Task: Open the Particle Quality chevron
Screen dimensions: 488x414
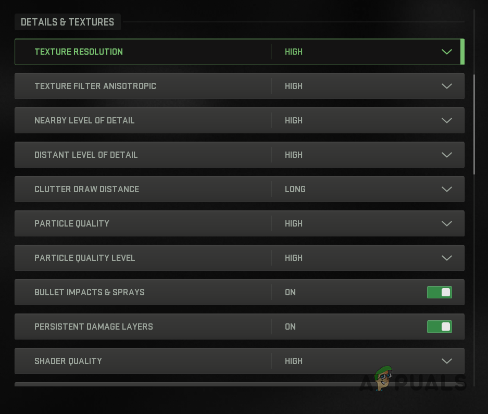Action: click(447, 223)
